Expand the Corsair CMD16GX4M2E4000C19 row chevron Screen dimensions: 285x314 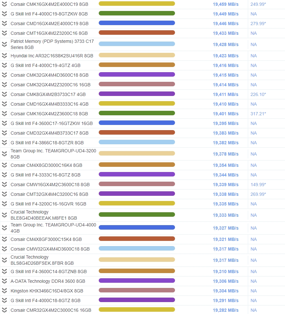pyautogui.click(x=5, y=24)
